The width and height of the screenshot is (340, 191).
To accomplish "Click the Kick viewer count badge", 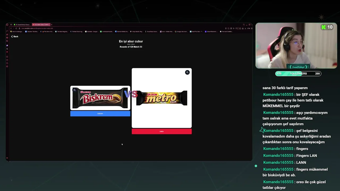I will (x=327, y=27).
